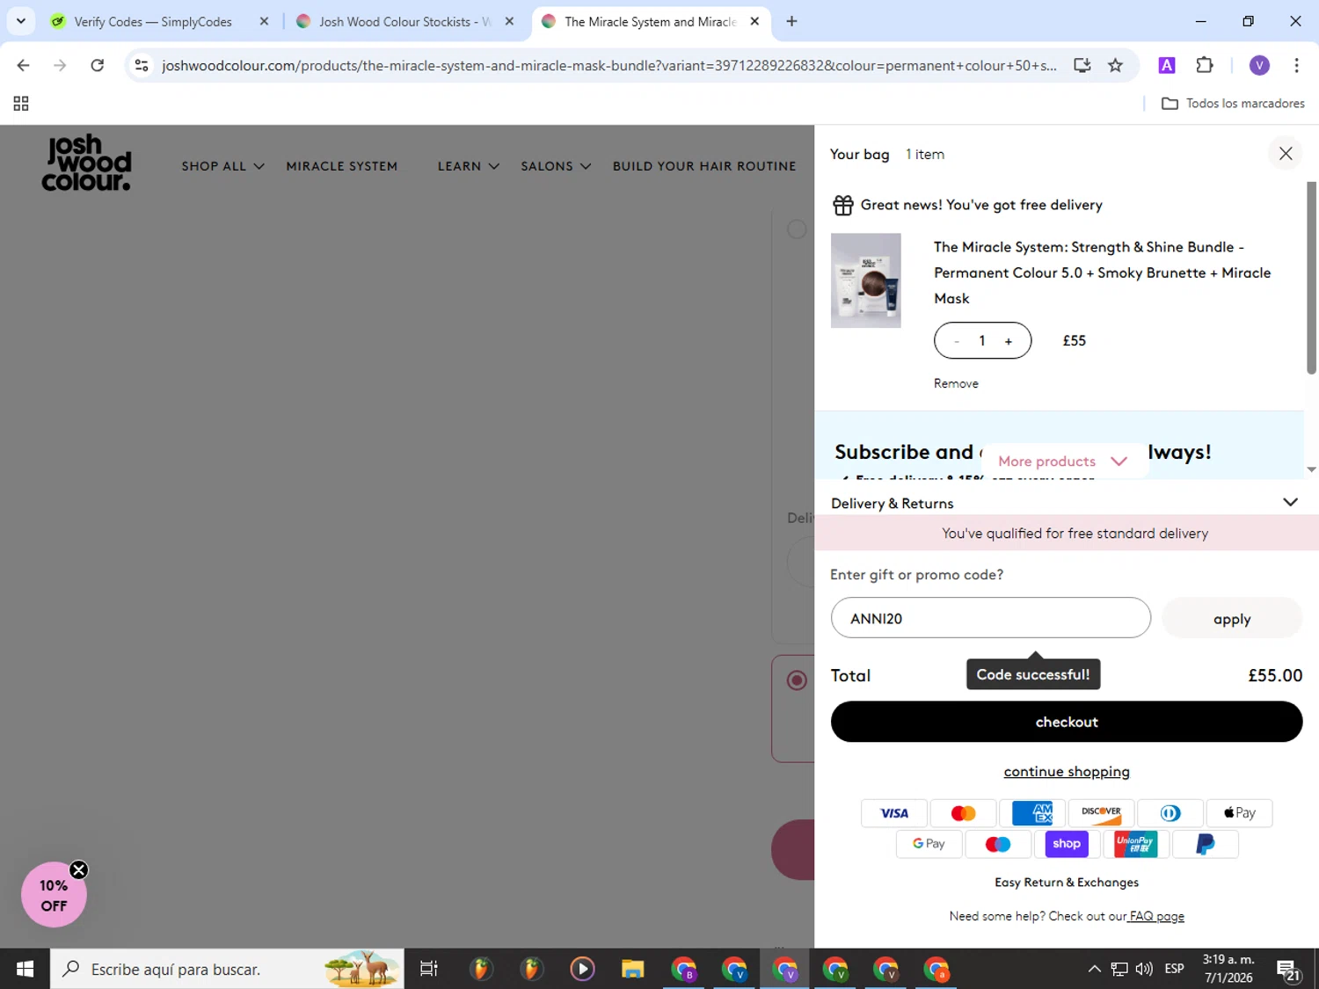
Task: Select the American Express payment icon
Action: click(x=1032, y=813)
